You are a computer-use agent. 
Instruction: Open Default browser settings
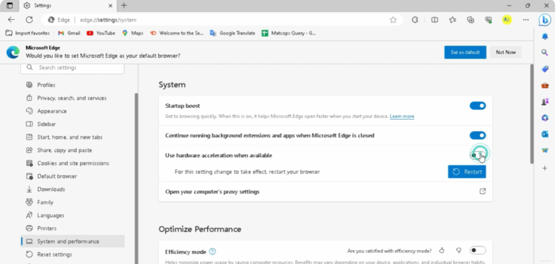coord(72,177)
